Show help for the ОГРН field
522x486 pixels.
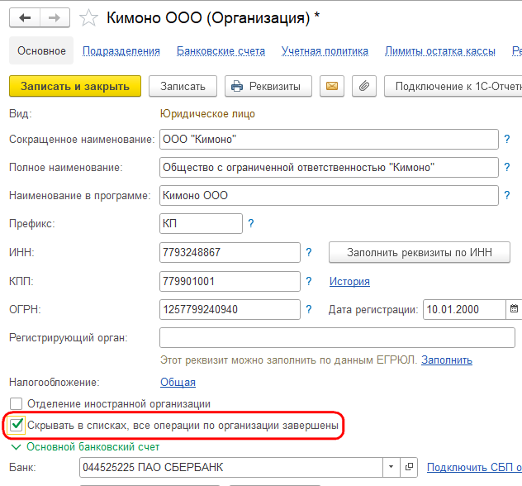tap(309, 309)
